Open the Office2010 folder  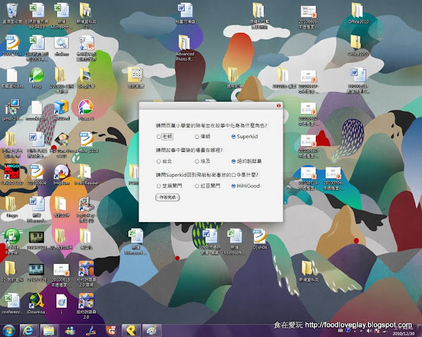[x=358, y=13]
